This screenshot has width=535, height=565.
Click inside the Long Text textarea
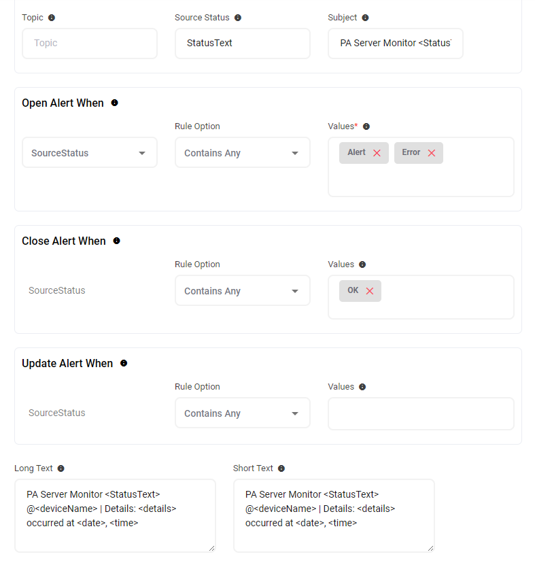pyautogui.click(x=115, y=515)
